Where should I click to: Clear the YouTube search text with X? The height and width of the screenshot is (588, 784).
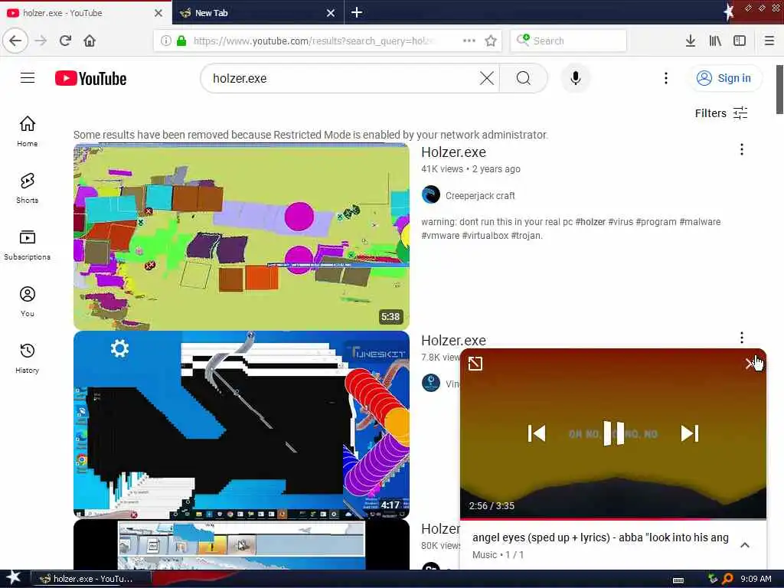pos(486,78)
